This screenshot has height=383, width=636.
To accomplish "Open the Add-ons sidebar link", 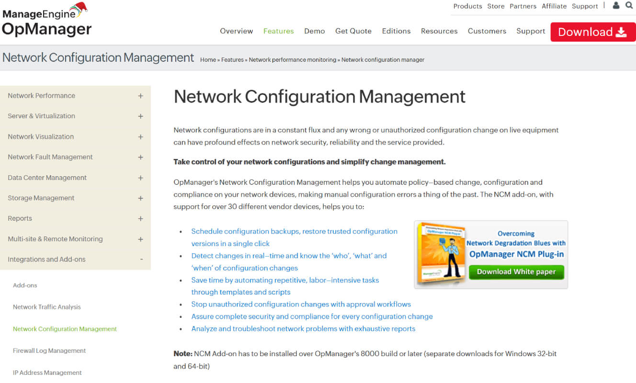I will coord(25,285).
